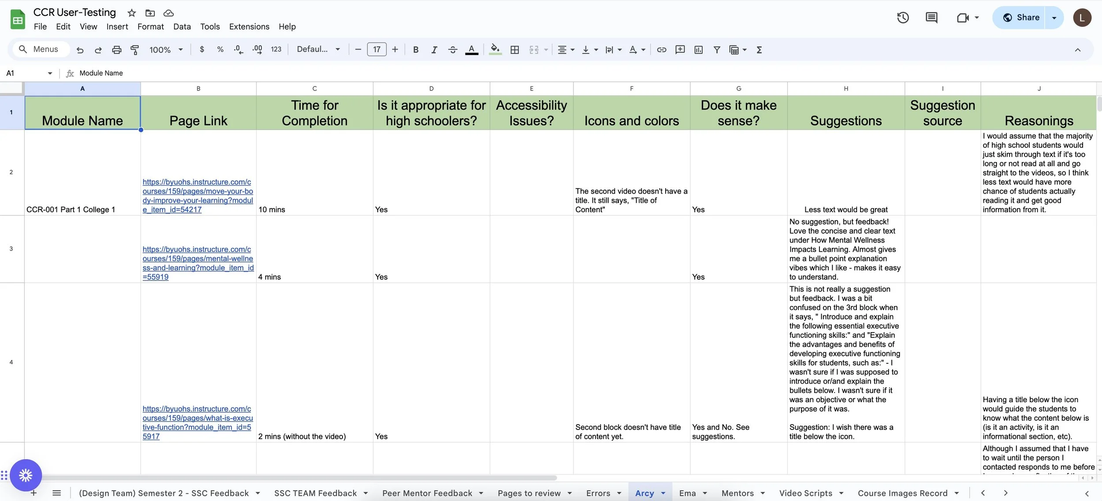
Task: Switch to Peer Mentor Feedback tab
Action: pos(427,493)
